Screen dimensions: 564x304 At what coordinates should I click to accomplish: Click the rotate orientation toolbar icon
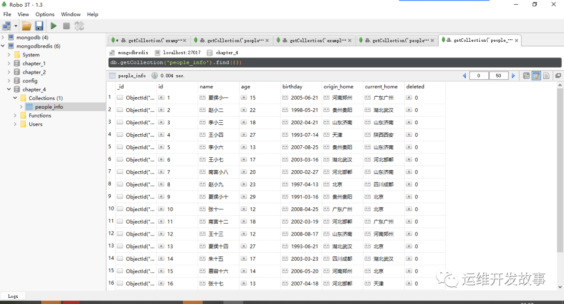click(x=79, y=26)
